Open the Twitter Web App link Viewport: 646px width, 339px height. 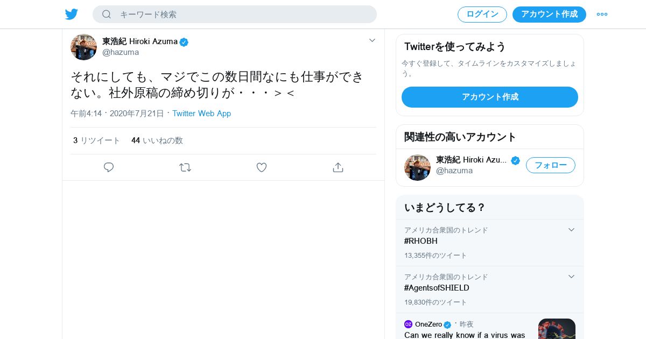[x=201, y=114]
